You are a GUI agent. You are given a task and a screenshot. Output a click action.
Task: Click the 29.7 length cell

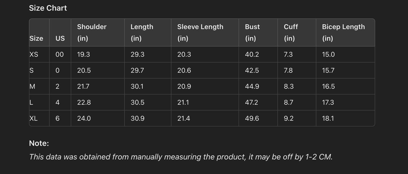[x=137, y=70]
